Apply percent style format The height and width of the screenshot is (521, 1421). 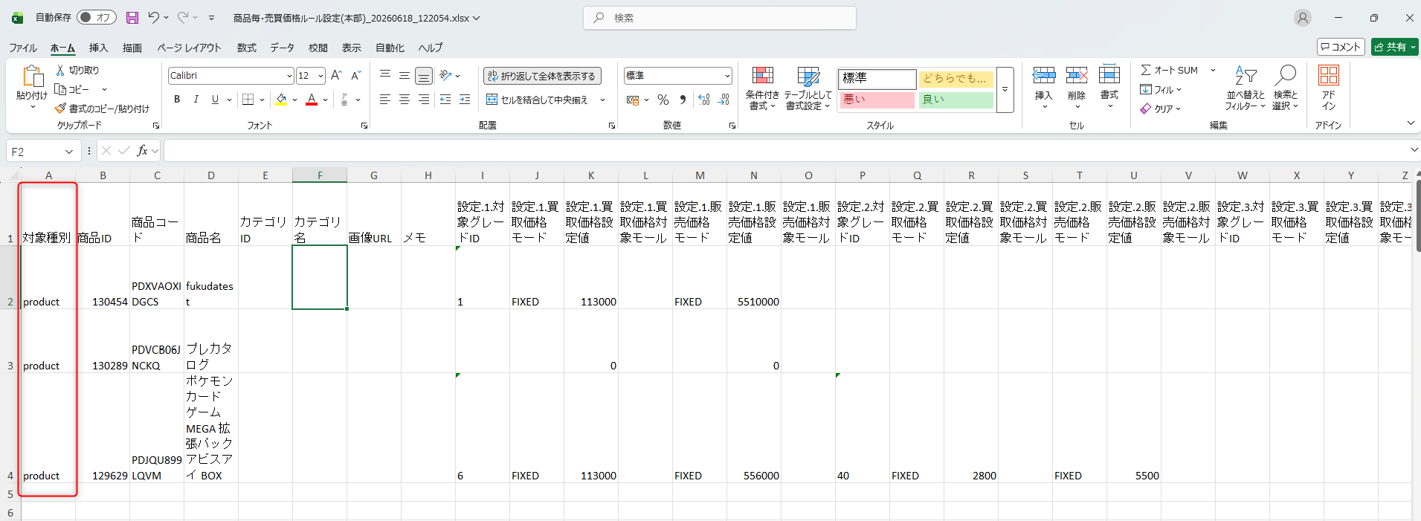coord(663,100)
